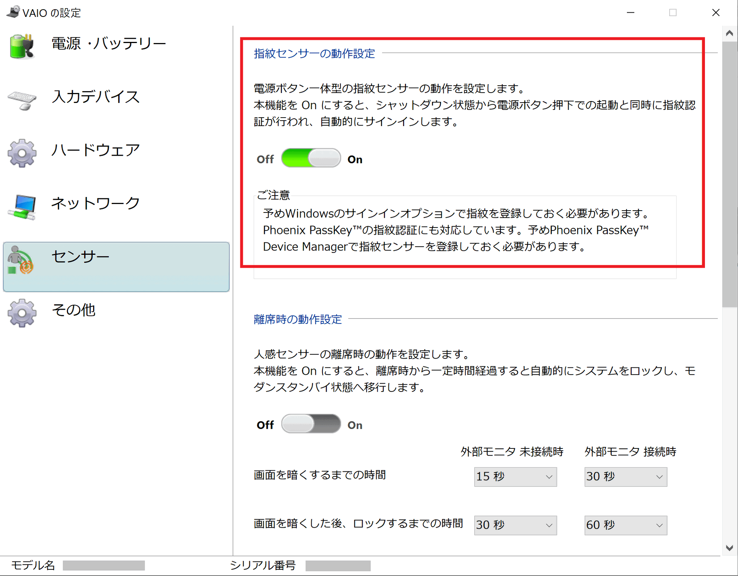Click the keyboard and mouse icon for 入力デバイス
Screen dimensions: 738x576
pos(22,100)
